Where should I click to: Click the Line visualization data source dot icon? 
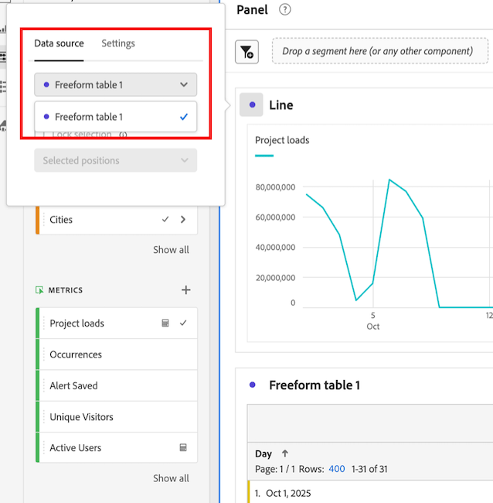tap(251, 104)
